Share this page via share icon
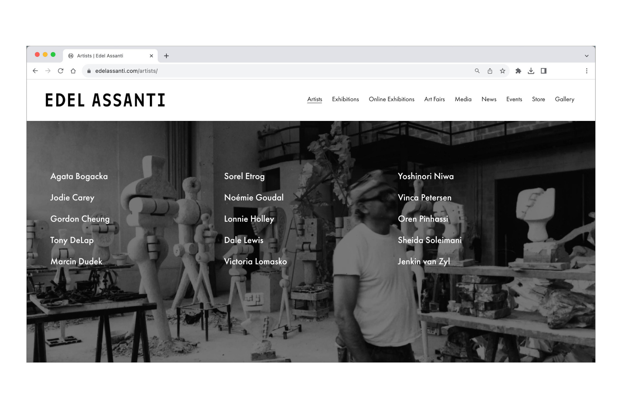The image size is (622, 414). pos(490,71)
